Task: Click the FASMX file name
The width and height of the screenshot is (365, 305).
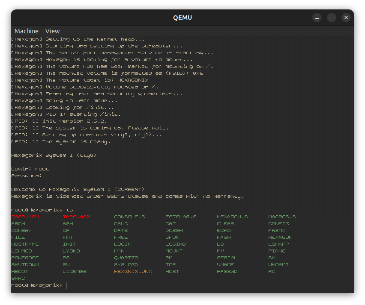Action: (x=277, y=231)
